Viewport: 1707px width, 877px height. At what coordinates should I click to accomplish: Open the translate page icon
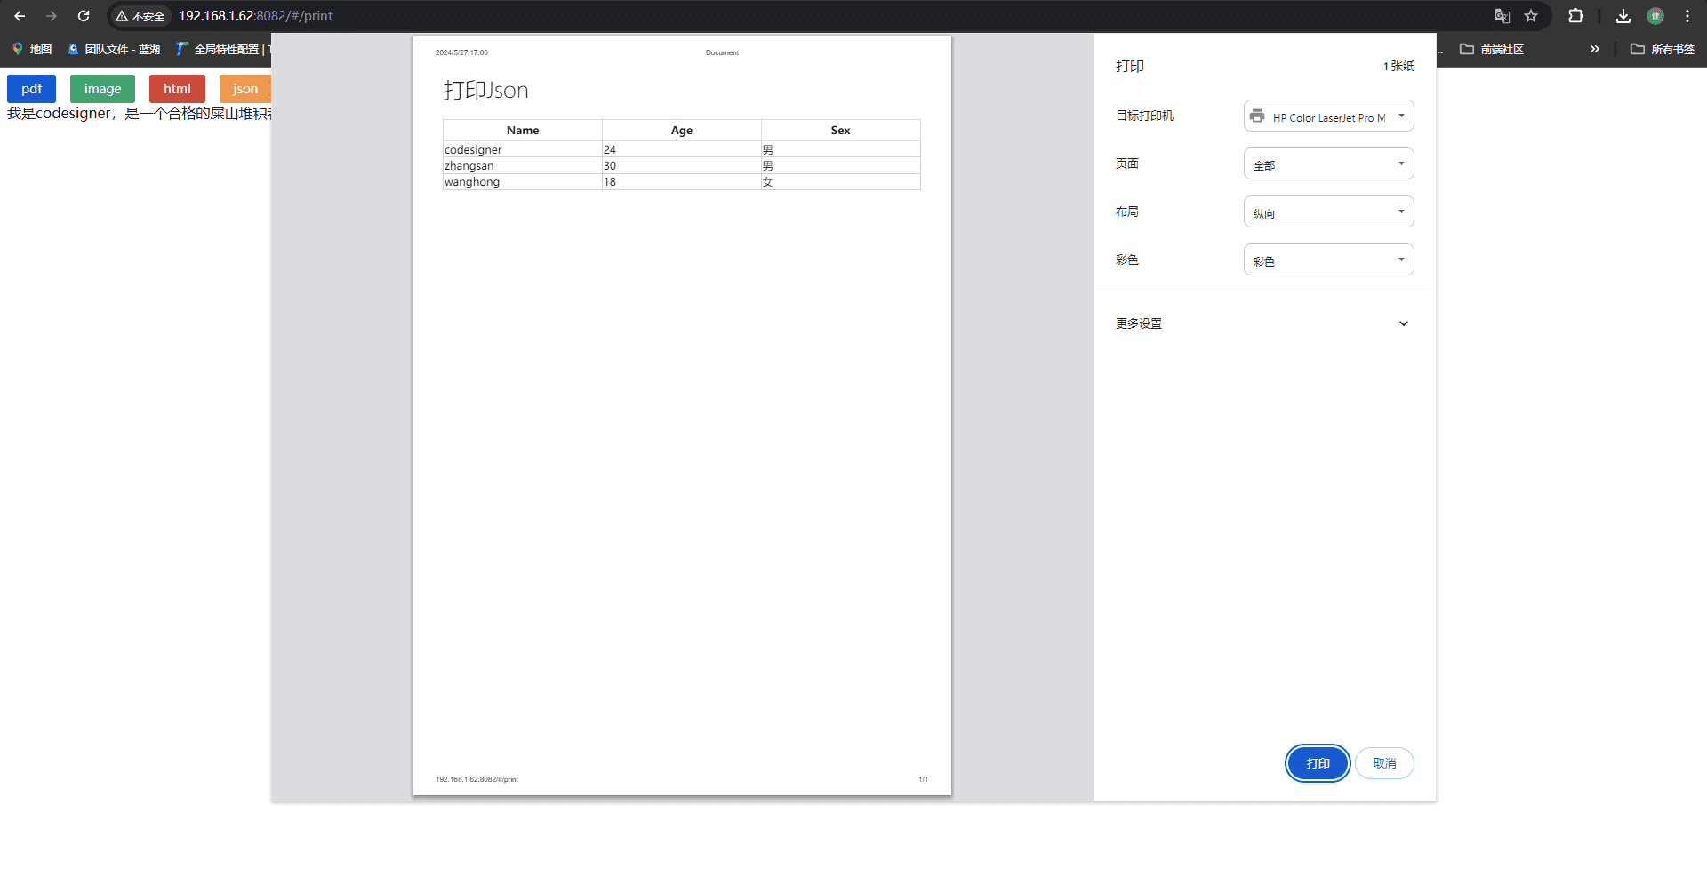click(1503, 16)
